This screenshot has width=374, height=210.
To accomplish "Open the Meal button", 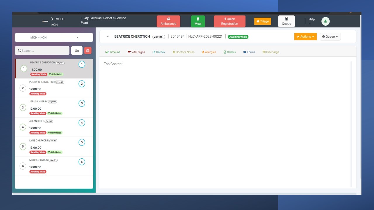I will coord(198,21).
